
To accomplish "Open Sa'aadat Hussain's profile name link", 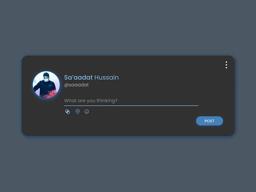I will [91, 78].
